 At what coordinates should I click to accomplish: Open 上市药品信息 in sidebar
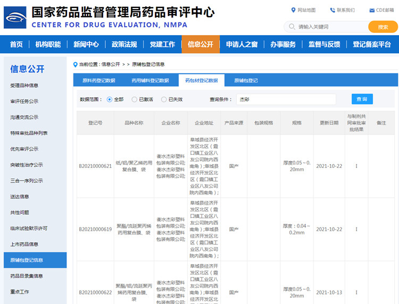(24, 244)
